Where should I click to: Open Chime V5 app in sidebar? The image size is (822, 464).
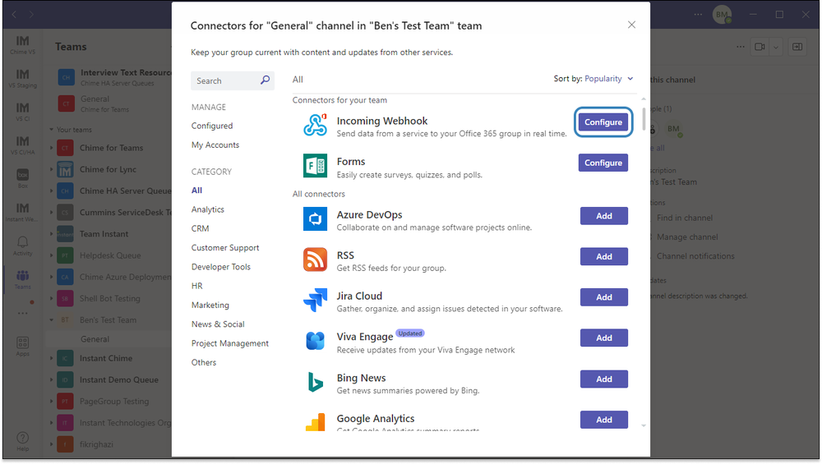click(x=22, y=44)
